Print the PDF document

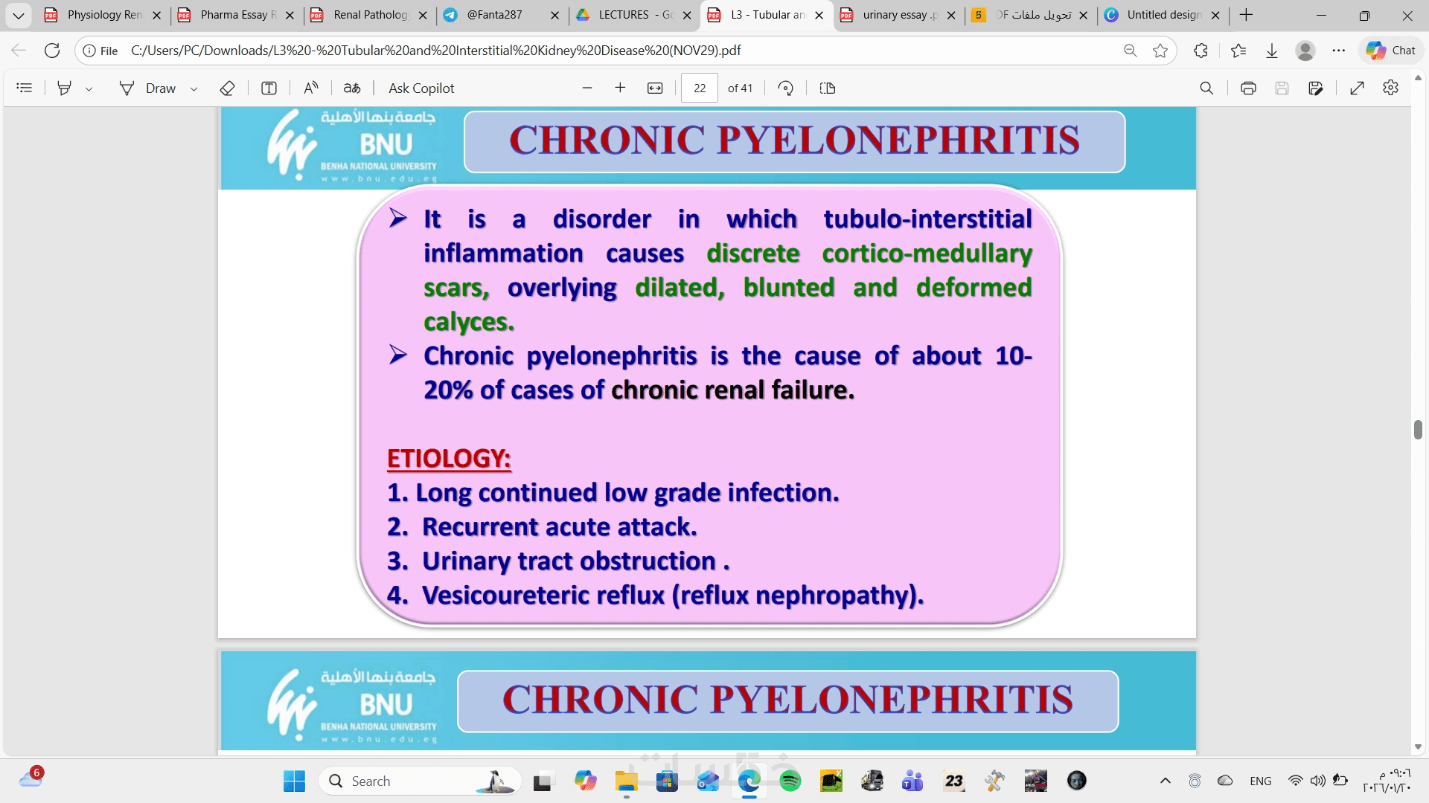(x=1248, y=88)
